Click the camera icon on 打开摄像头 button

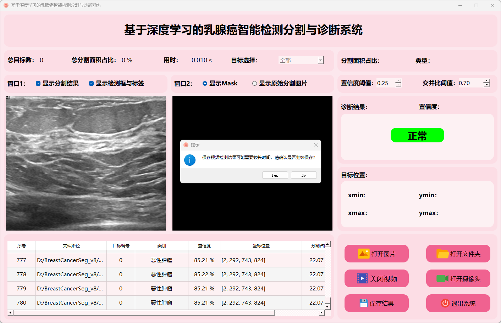pos(442,278)
